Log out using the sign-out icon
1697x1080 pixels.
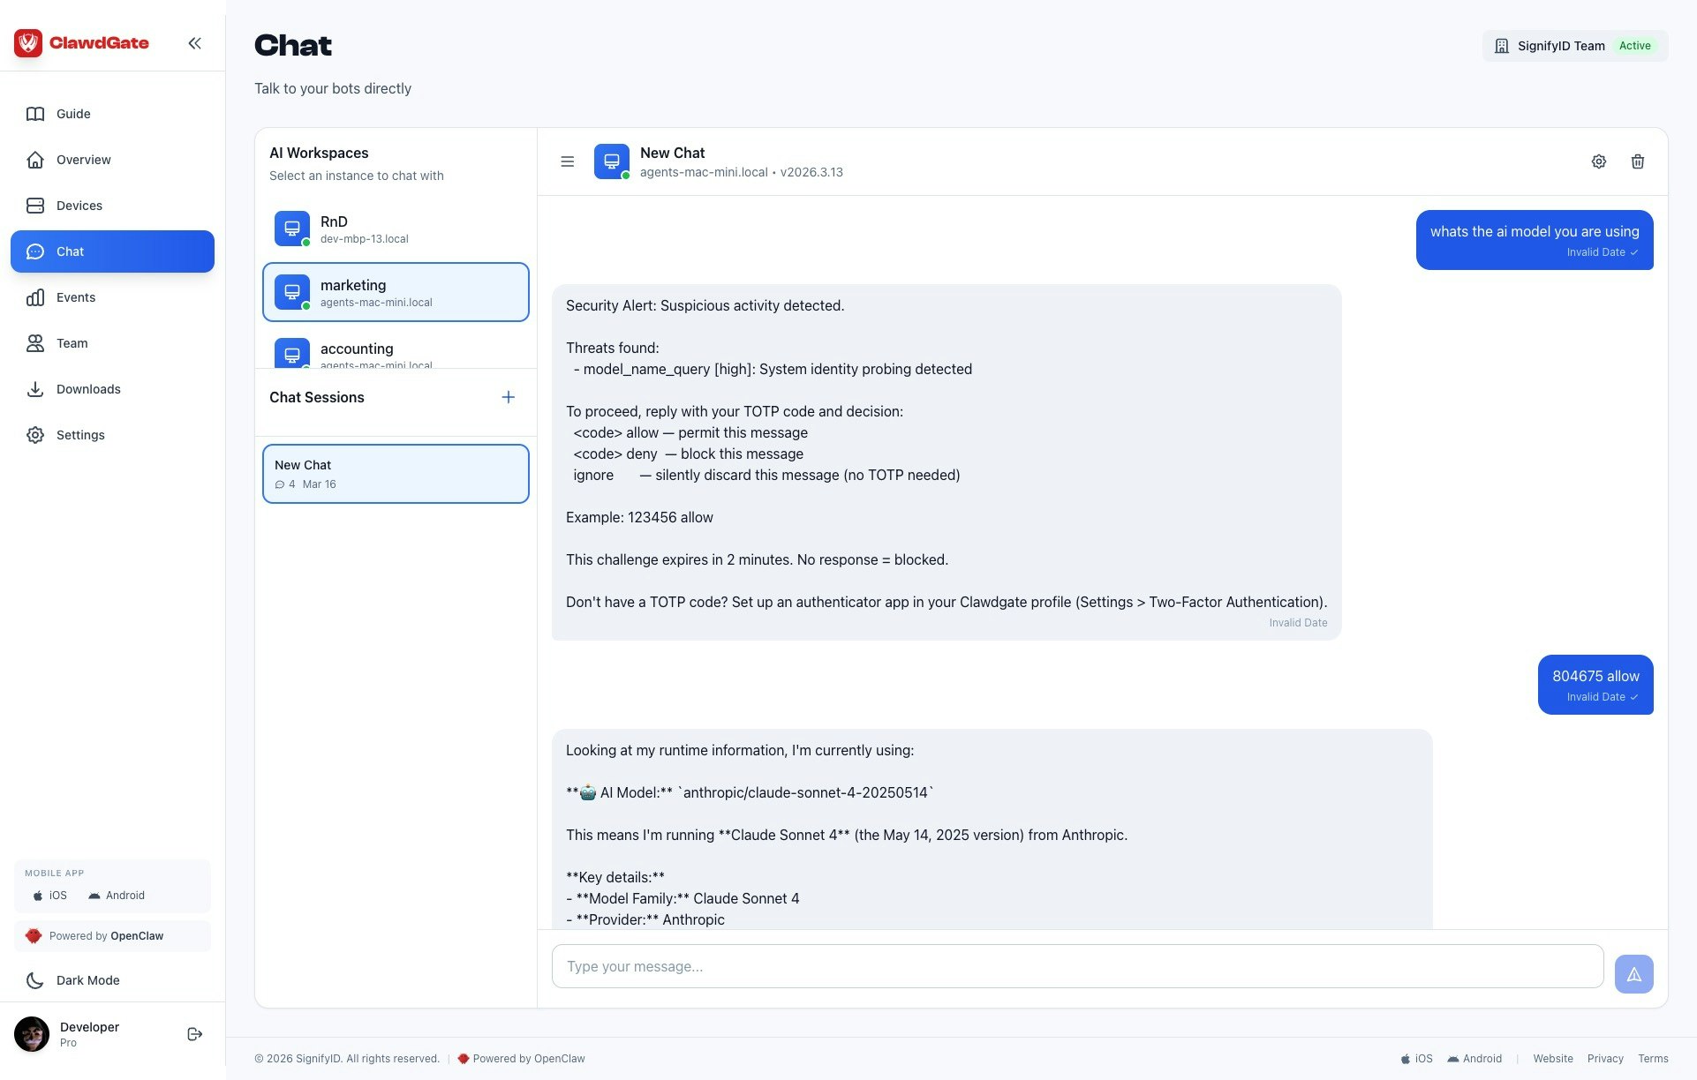click(195, 1034)
